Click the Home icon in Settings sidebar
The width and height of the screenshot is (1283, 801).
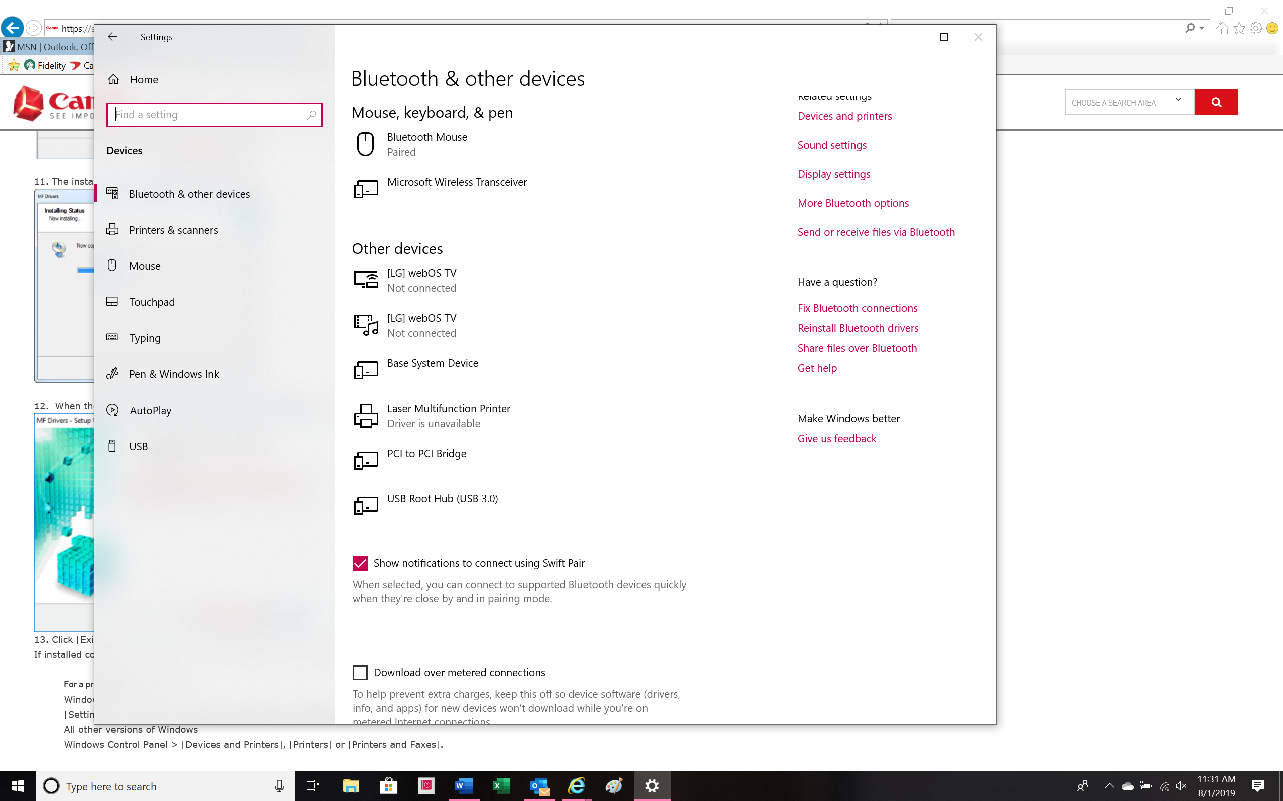point(113,80)
